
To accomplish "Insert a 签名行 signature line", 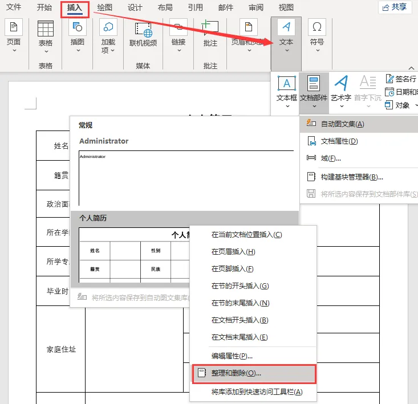I will (x=401, y=79).
